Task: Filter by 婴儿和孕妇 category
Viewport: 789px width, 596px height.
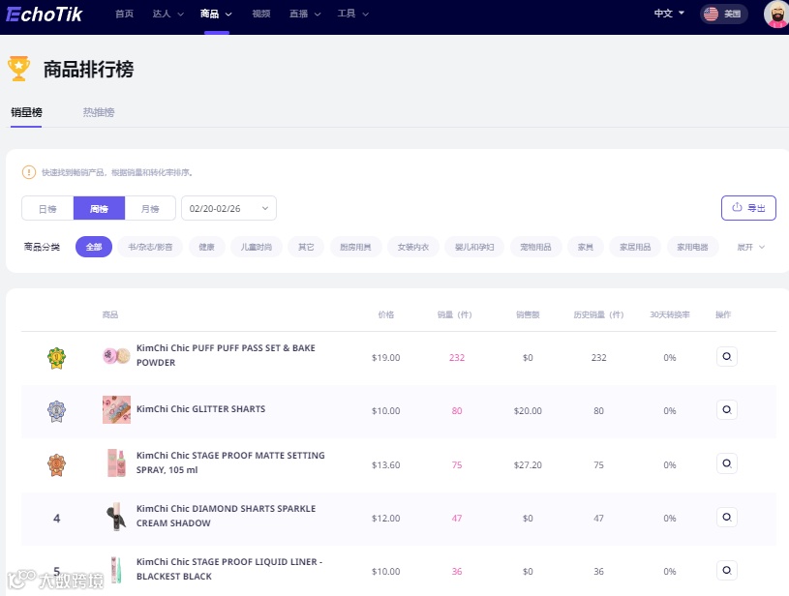Action: pos(474,247)
